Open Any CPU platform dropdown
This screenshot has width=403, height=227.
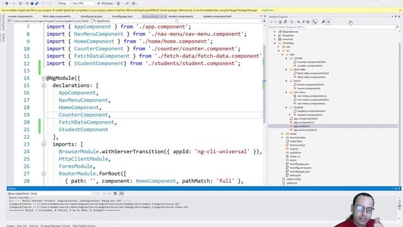coord(84,3)
